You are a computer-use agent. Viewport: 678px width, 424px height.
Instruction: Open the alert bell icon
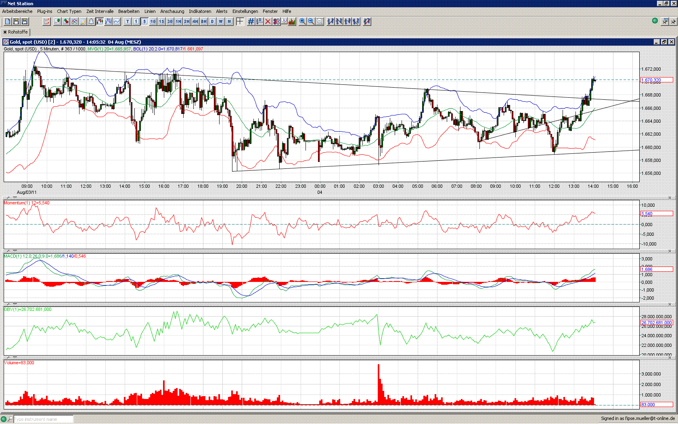[x=91, y=21]
